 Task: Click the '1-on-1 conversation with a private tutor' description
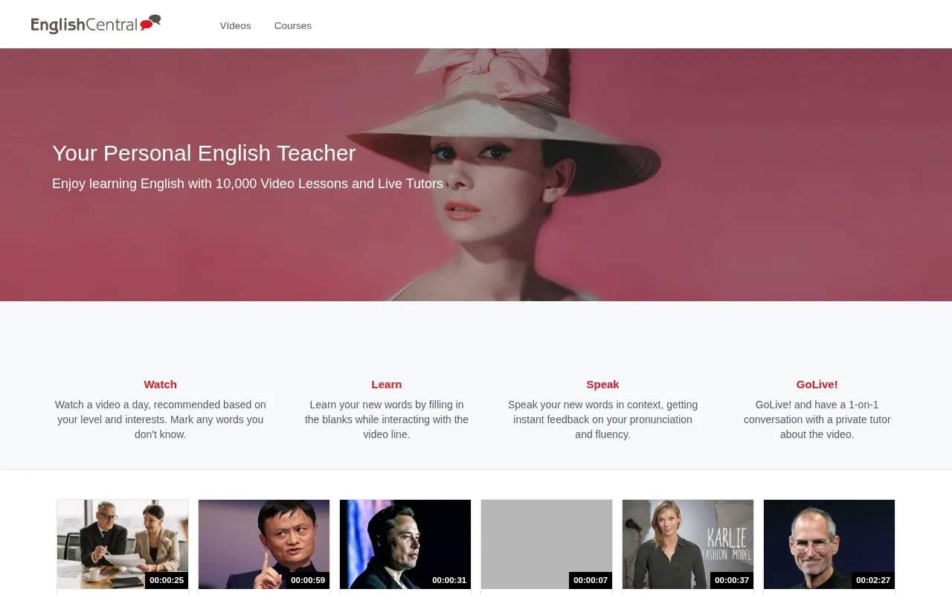click(x=817, y=419)
